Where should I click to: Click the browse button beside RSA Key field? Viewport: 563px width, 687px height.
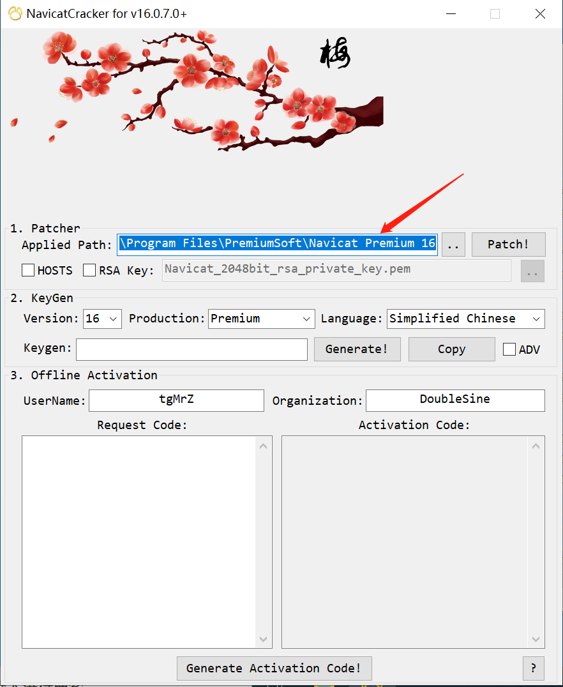click(x=532, y=271)
